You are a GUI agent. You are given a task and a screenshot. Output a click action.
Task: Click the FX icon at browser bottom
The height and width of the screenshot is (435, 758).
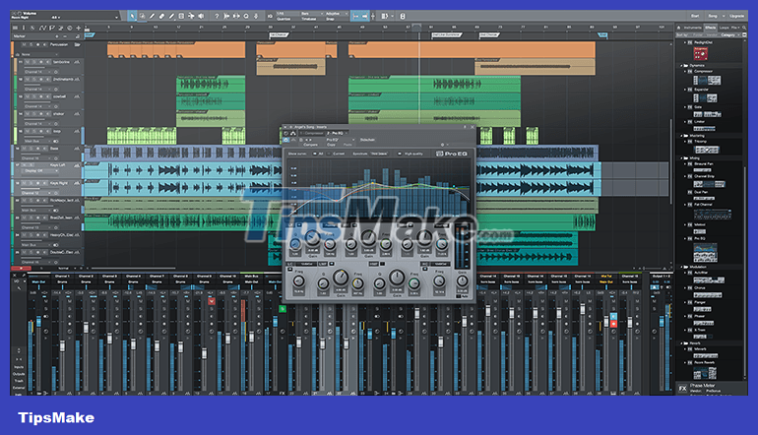(682, 388)
